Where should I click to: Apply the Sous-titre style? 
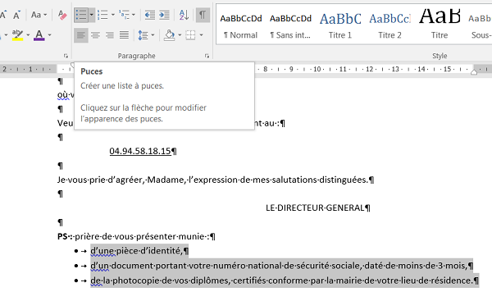click(x=479, y=26)
